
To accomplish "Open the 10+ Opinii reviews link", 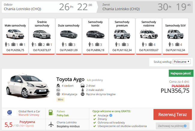I will 28,126.
